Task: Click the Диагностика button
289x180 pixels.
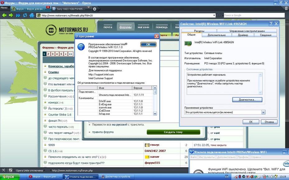Action: pyautogui.click(x=247, y=100)
